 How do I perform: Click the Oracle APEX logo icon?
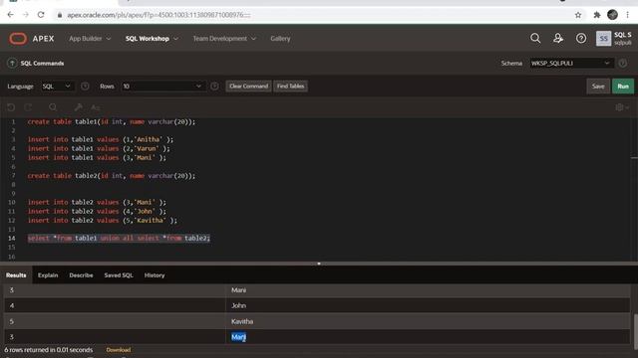[18, 39]
